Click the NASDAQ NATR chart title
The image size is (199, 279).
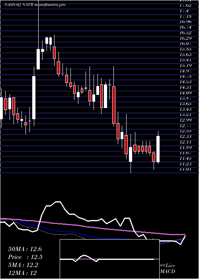[35, 5]
